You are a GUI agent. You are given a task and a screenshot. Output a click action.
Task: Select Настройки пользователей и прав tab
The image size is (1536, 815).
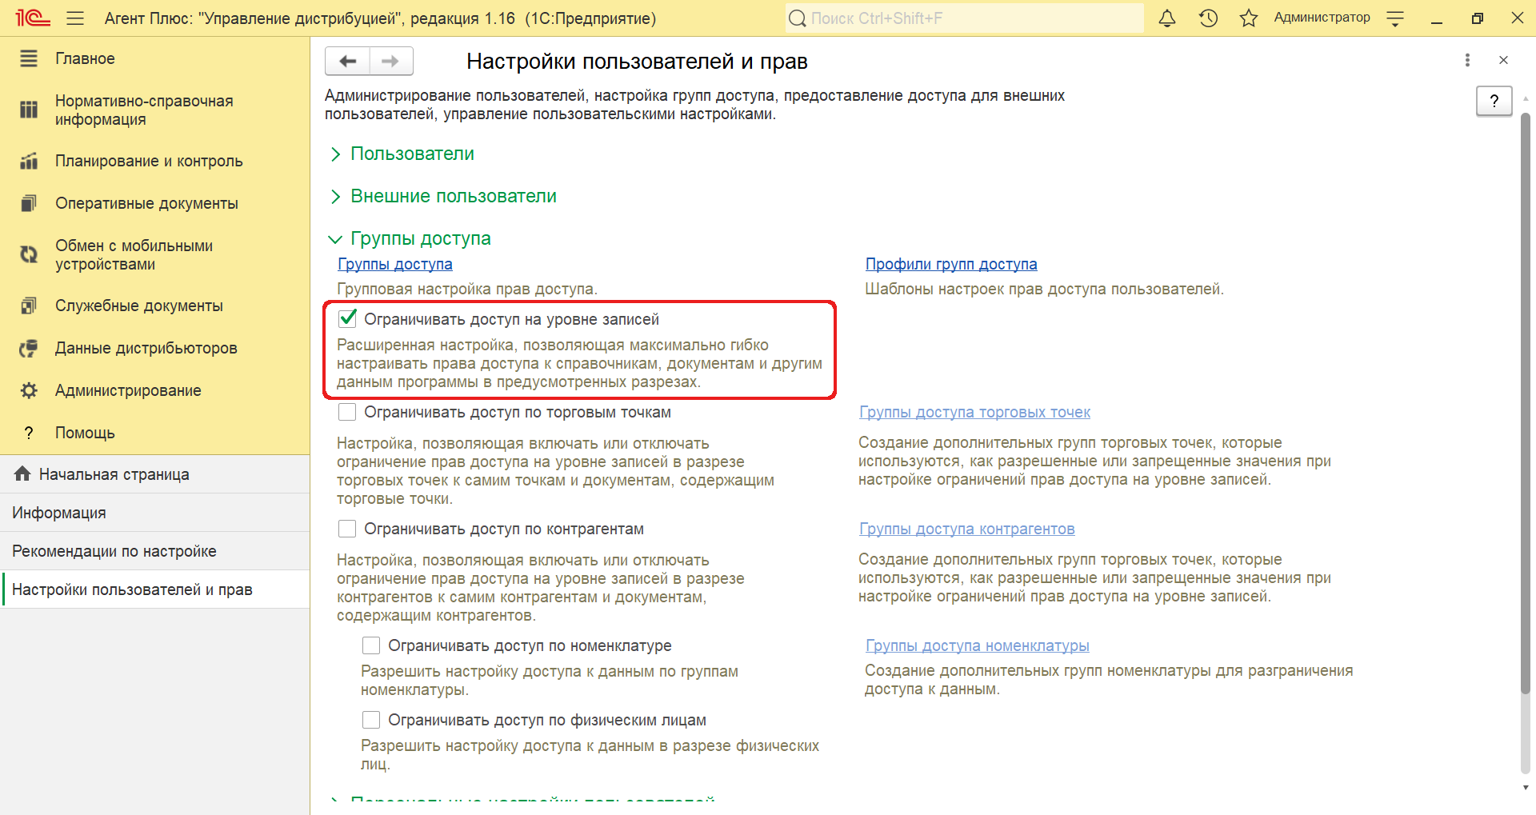click(x=154, y=589)
